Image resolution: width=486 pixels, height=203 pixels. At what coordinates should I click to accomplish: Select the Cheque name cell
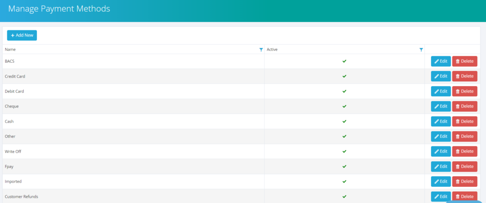pyautogui.click(x=133, y=106)
